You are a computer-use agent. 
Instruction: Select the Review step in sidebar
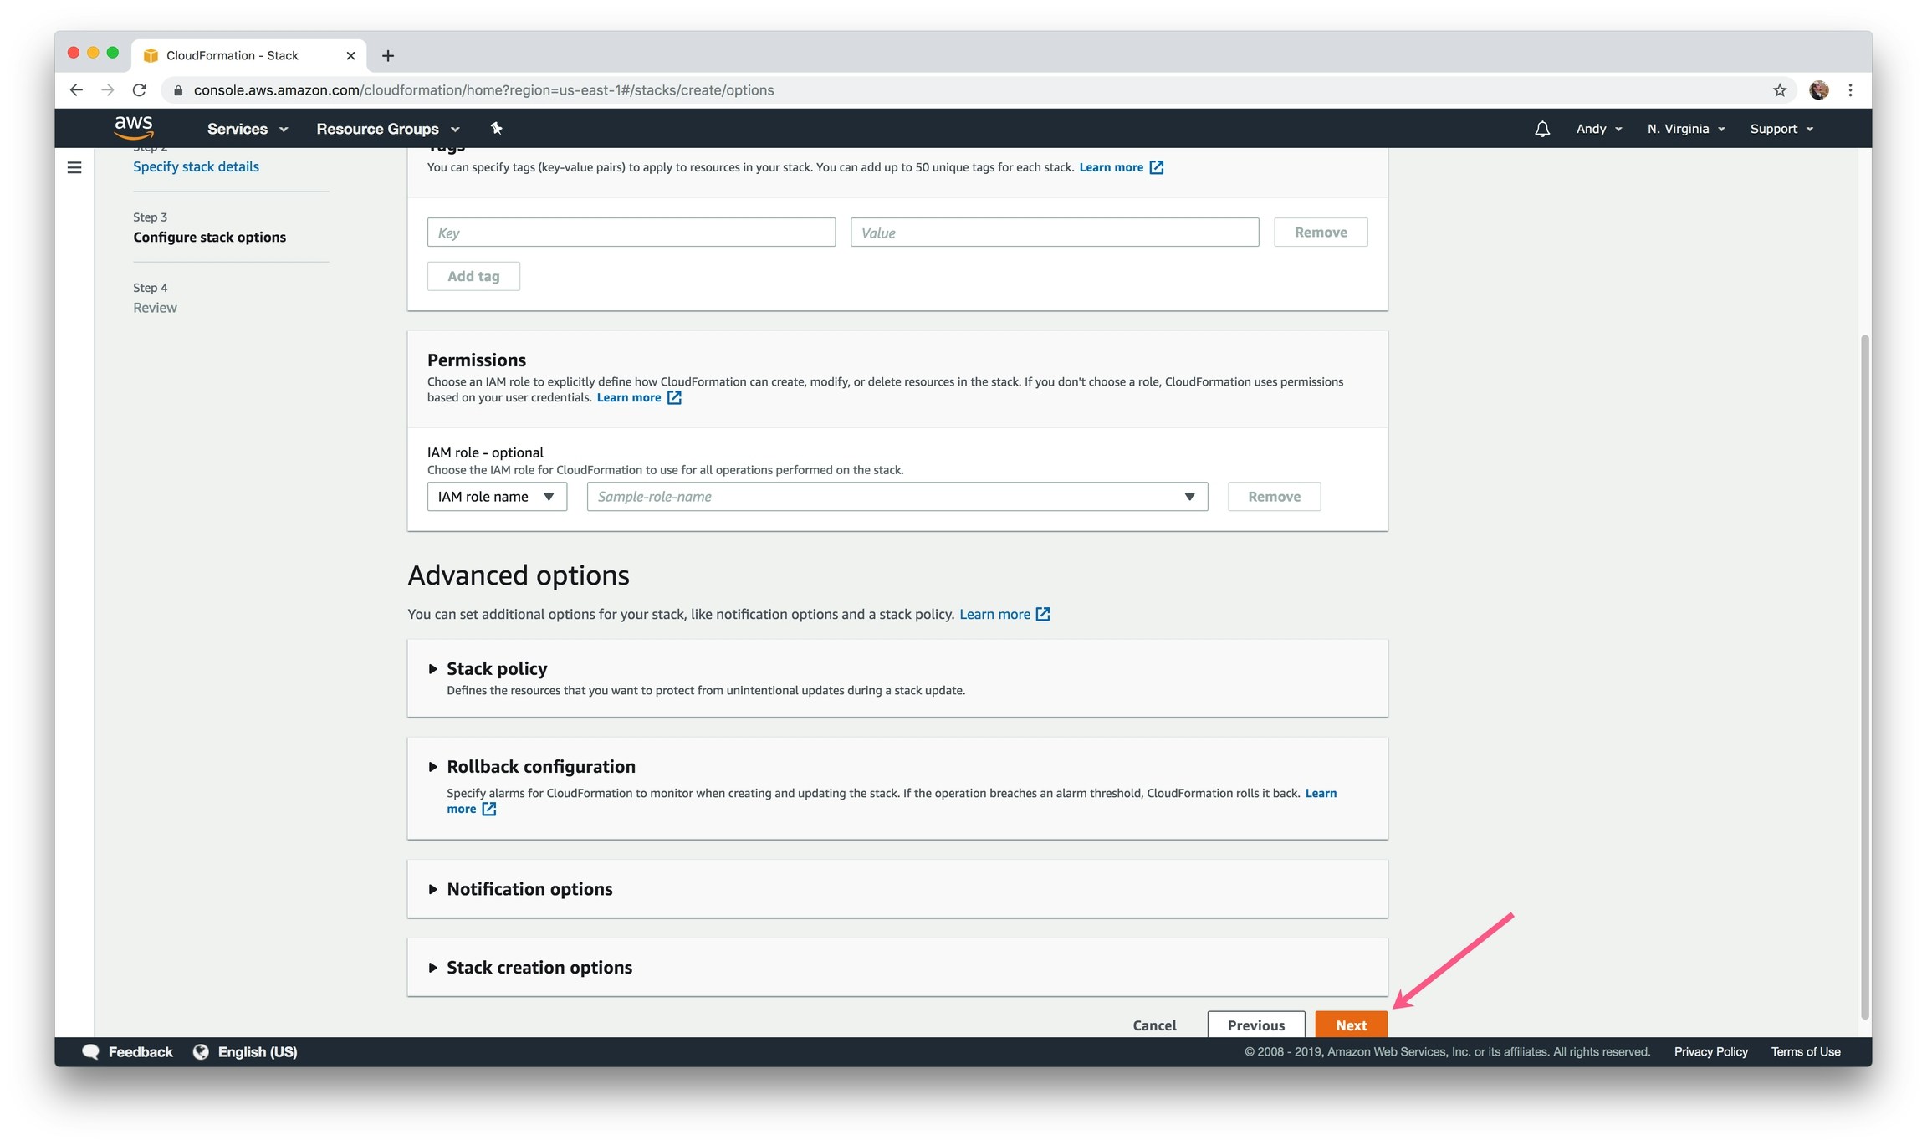click(x=155, y=307)
